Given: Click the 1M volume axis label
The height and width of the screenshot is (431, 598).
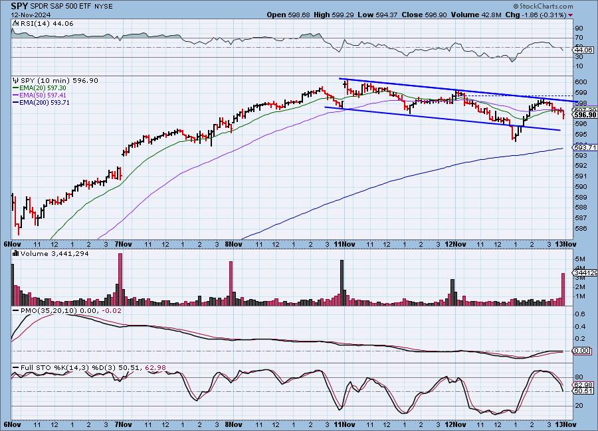Looking at the screenshot, I should 580,296.
